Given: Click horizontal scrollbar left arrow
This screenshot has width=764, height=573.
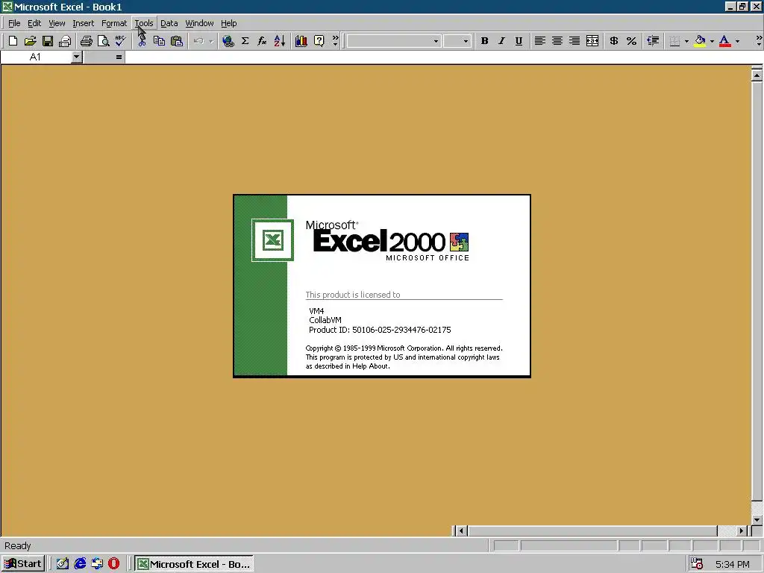Looking at the screenshot, I should pyautogui.click(x=461, y=531).
